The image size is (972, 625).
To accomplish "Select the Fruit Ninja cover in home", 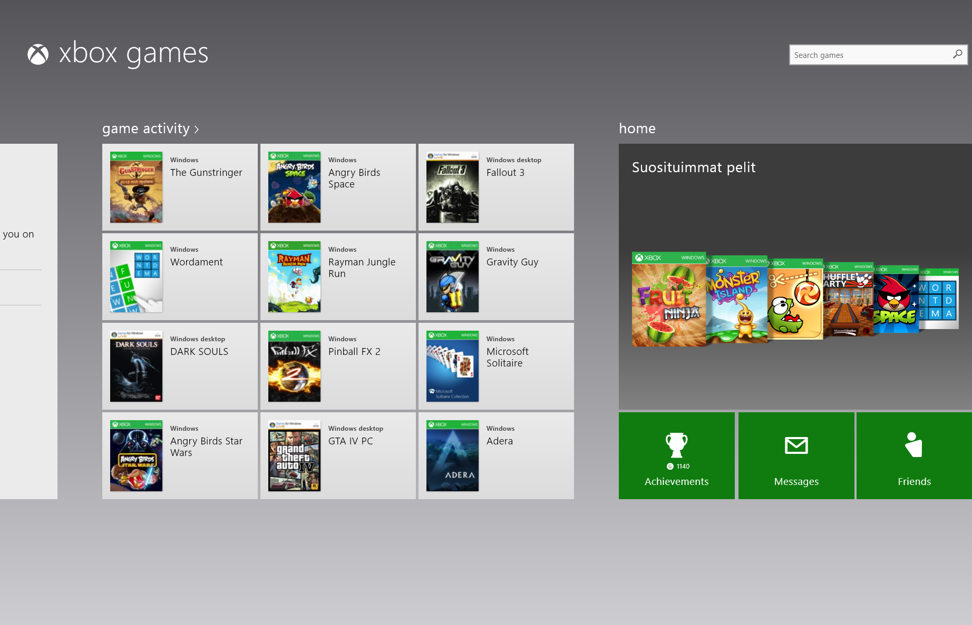I will coord(669,299).
